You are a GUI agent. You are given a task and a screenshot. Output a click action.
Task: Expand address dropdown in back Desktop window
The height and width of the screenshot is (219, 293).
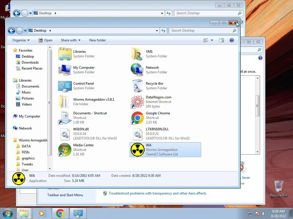pyautogui.click(x=162, y=13)
